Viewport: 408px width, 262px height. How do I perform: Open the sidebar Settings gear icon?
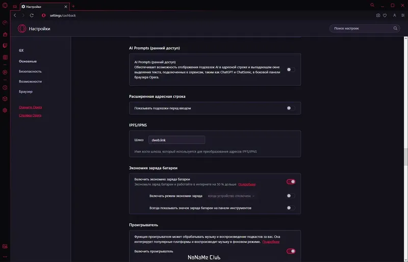pos(5,110)
